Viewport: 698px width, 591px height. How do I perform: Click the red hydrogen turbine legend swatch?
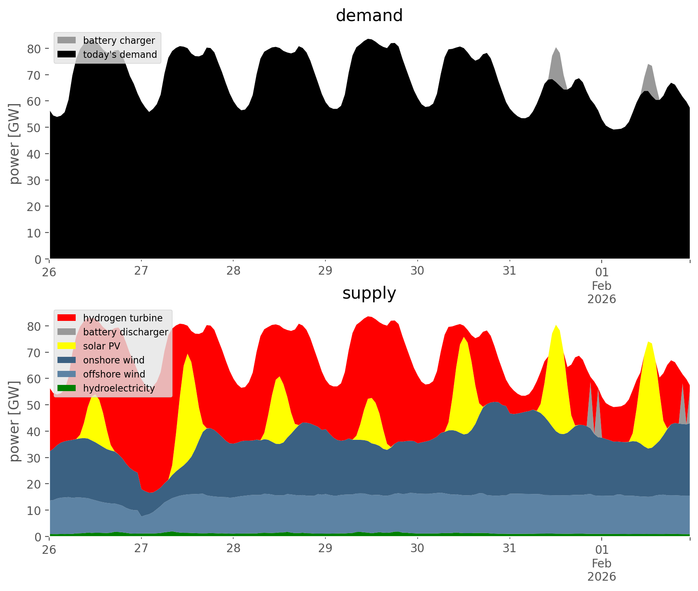(x=67, y=318)
